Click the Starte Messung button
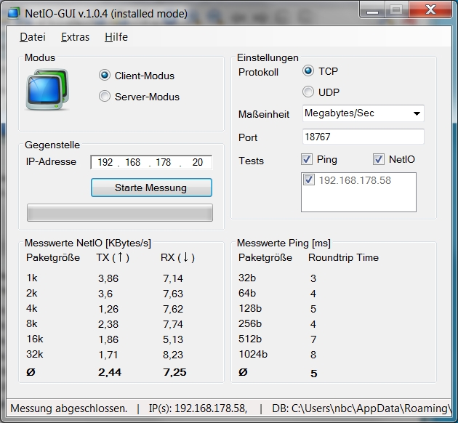Viewport: 458px width, 423px height. [151, 188]
